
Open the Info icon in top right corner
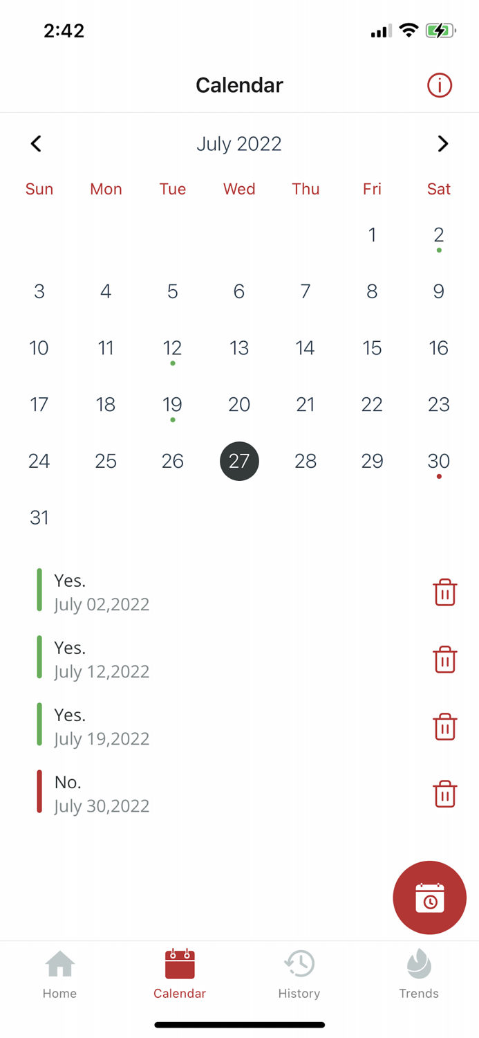(x=439, y=84)
